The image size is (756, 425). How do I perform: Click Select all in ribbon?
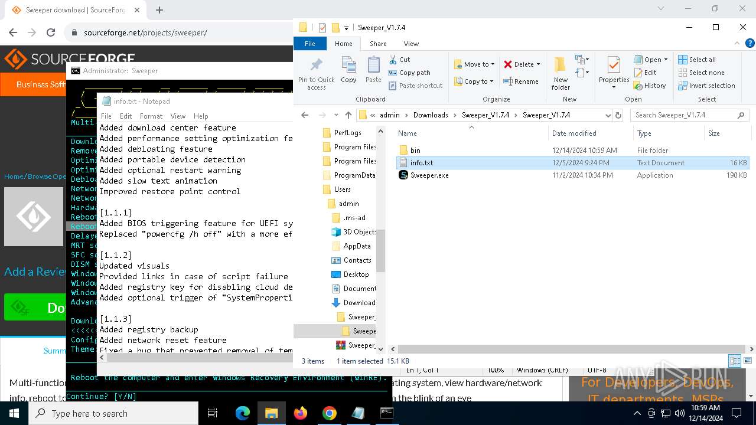click(697, 60)
